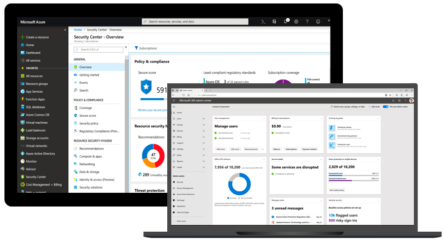Open more options on User management card
The height and width of the screenshot is (244, 445).
pyautogui.click(x=264, y=118)
